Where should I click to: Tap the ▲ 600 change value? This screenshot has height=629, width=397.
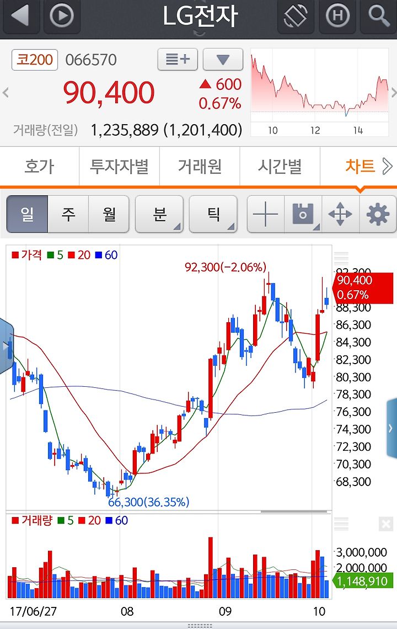pos(221,84)
